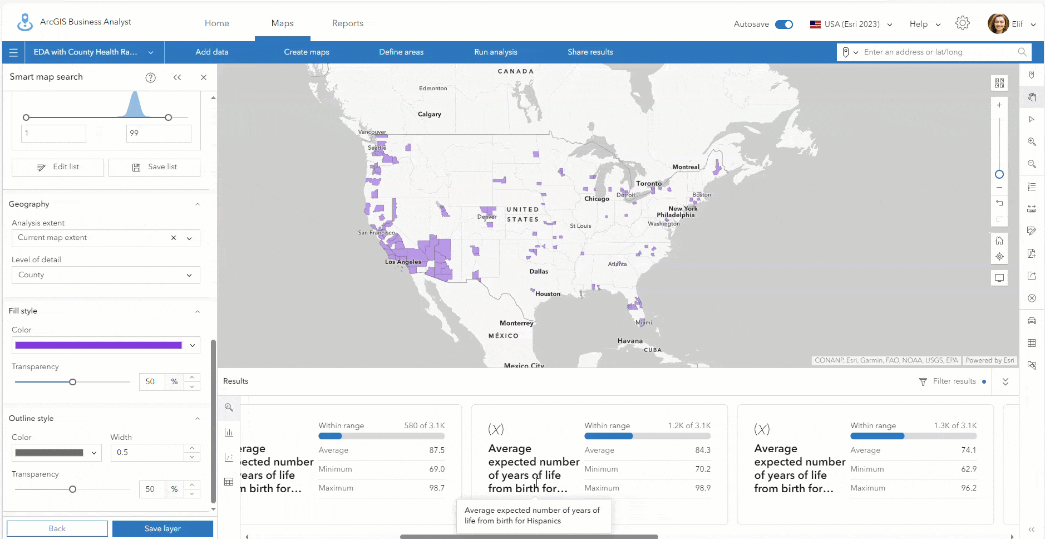Select the pan hand tool
Viewport: 1045px width, 539px height.
1032,97
